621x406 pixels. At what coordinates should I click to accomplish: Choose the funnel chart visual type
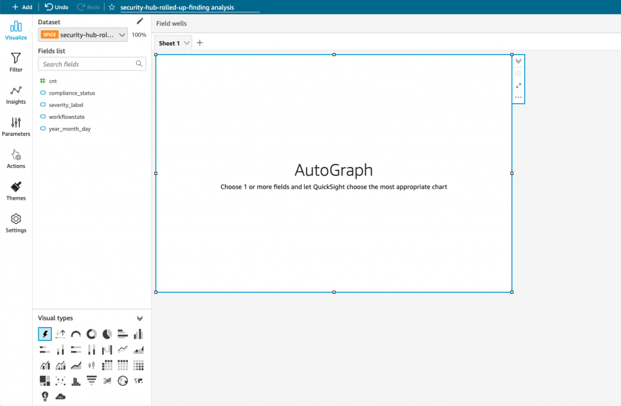[92, 381]
